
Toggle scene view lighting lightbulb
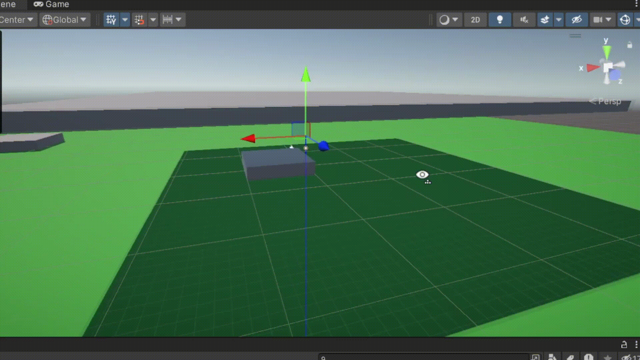point(499,20)
